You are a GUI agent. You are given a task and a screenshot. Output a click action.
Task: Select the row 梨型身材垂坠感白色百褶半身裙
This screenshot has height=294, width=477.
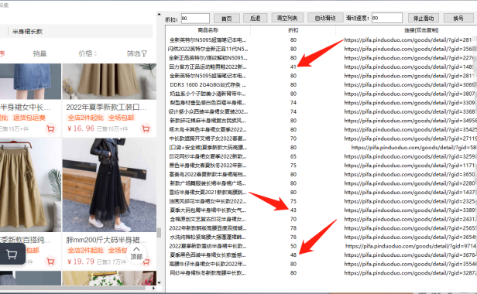[x=208, y=102]
